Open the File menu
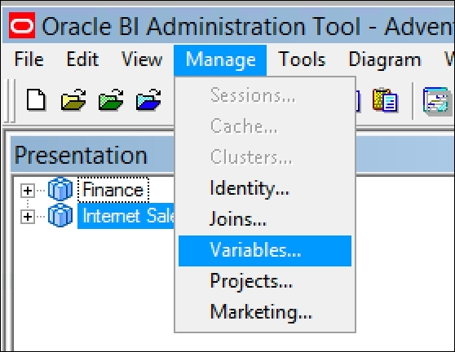The width and height of the screenshot is (455, 352). click(x=29, y=59)
